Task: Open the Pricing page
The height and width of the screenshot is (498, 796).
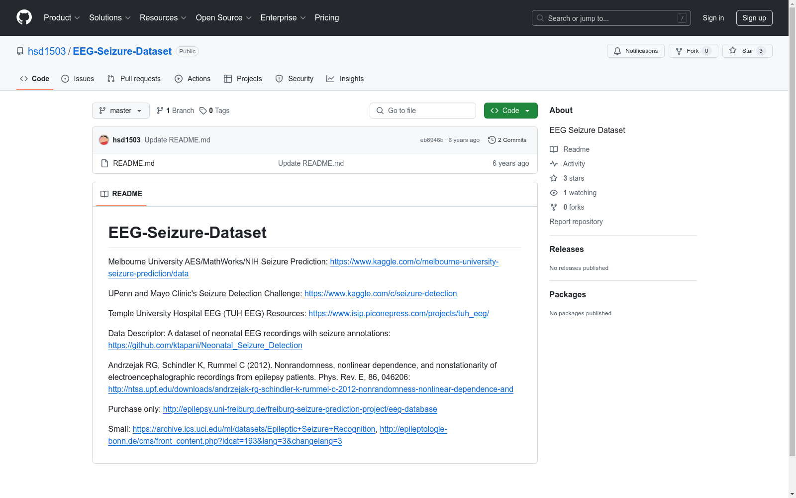Action: click(327, 17)
